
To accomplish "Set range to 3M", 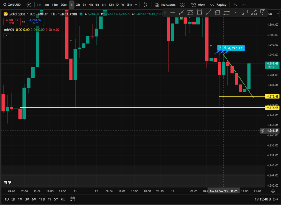I will [x=27, y=199].
